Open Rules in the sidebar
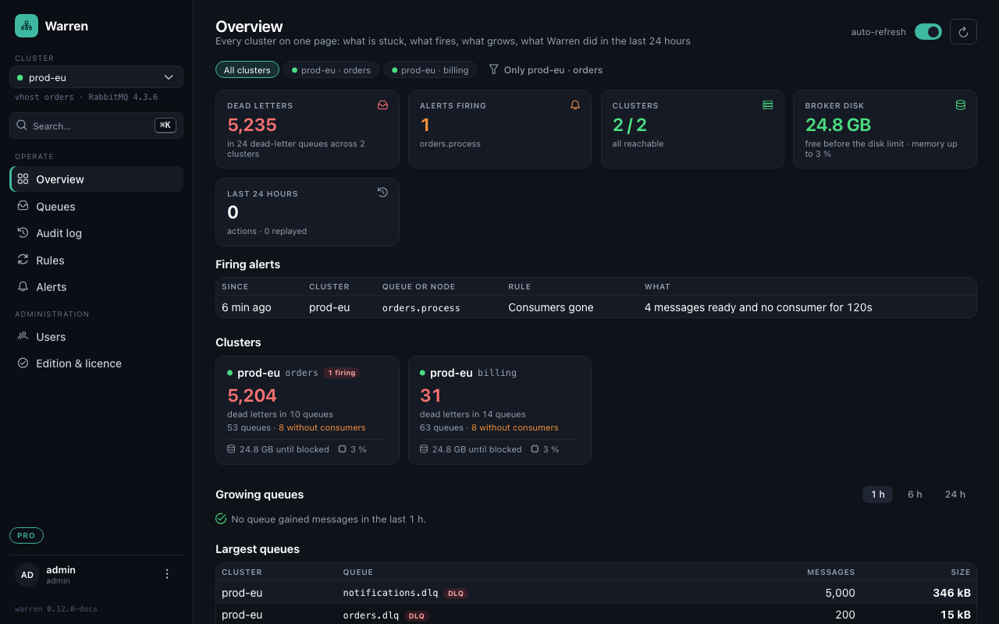 pyautogui.click(x=96, y=261)
